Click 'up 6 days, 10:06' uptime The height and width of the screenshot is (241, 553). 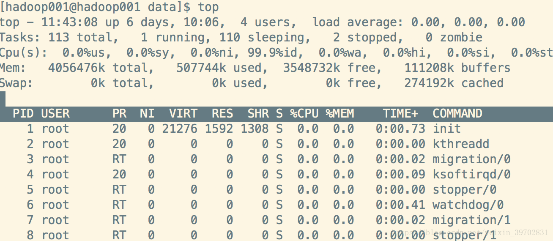pyautogui.click(x=162, y=22)
